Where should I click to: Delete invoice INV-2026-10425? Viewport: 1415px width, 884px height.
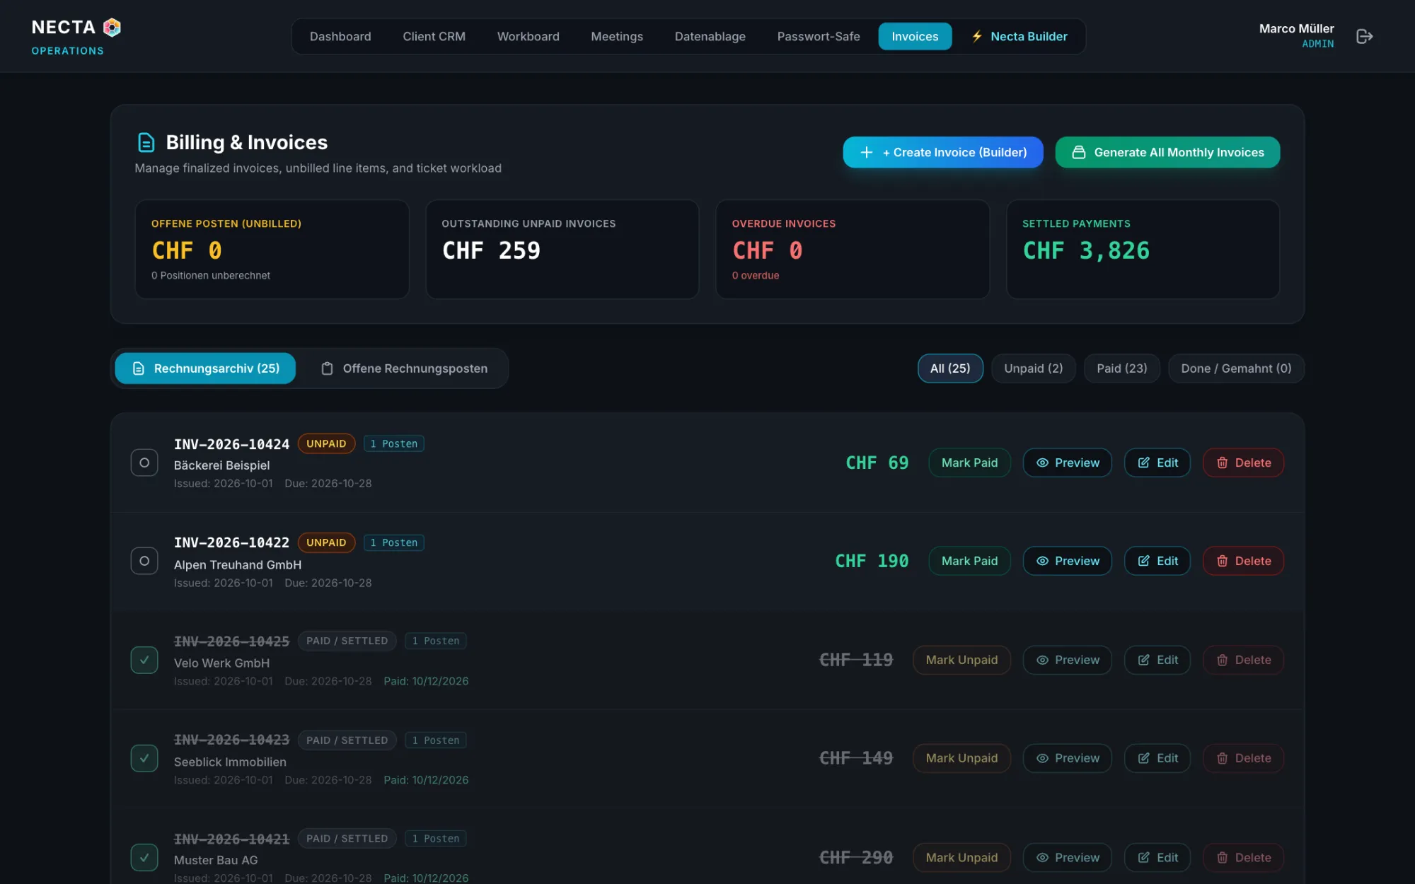pyautogui.click(x=1243, y=660)
